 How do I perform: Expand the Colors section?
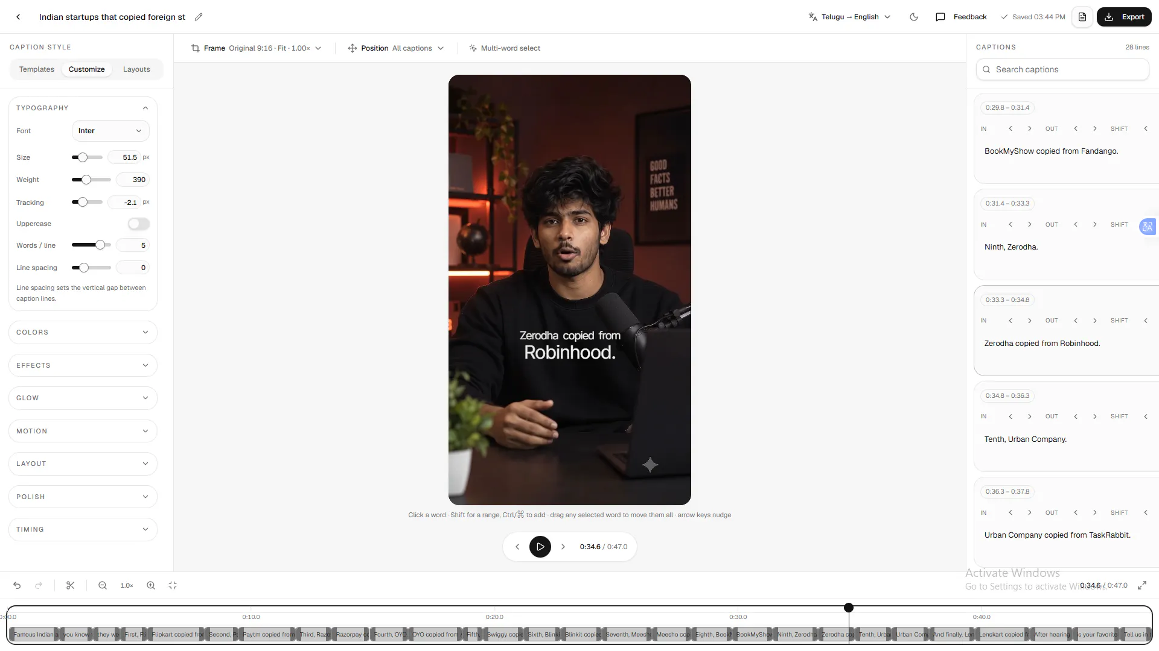tap(83, 332)
